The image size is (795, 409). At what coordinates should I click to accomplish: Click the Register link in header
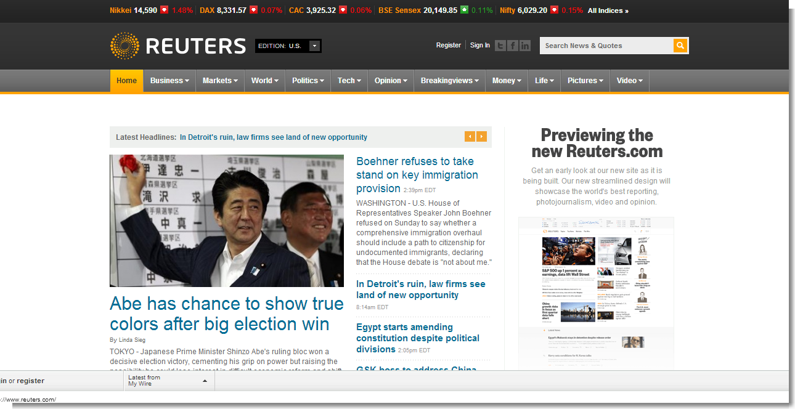click(x=448, y=45)
